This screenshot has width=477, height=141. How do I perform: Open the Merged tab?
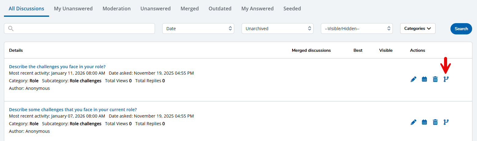[x=189, y=9]
